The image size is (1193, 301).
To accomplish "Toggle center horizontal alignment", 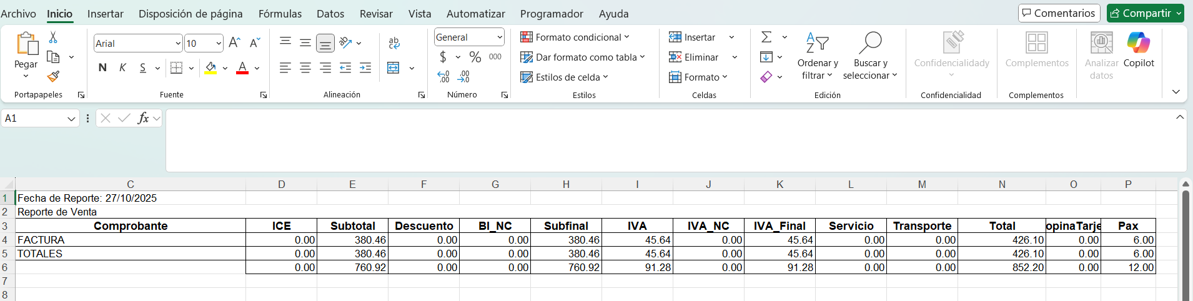I will tap(305, 68).
